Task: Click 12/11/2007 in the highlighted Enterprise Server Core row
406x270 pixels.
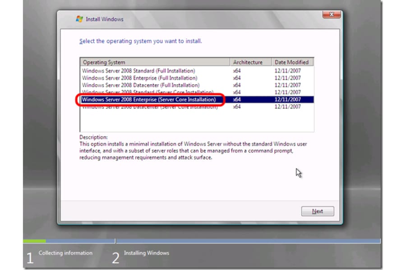Action: (287, 99)
